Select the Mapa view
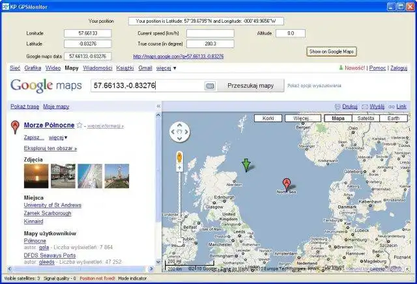Screen dimensions: 417x284 coord(338,118)
